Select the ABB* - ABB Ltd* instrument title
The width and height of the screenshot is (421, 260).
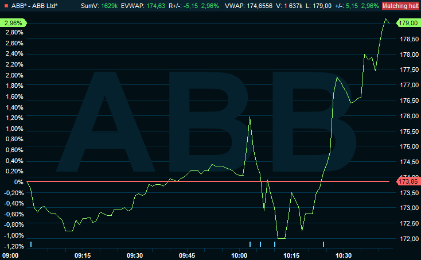[34, 6]
